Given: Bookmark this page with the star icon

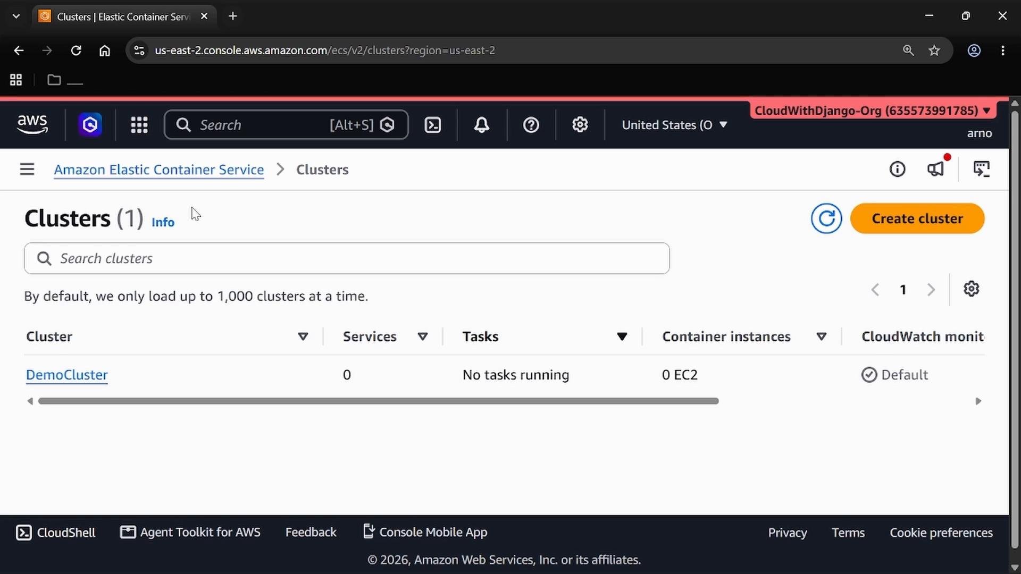Looking at the screenshot, I should click(934, 50).
